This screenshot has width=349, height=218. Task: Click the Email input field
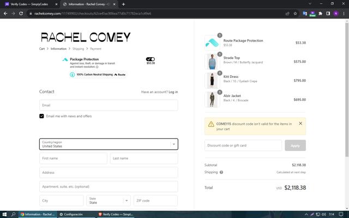click(x=109, y=105)
